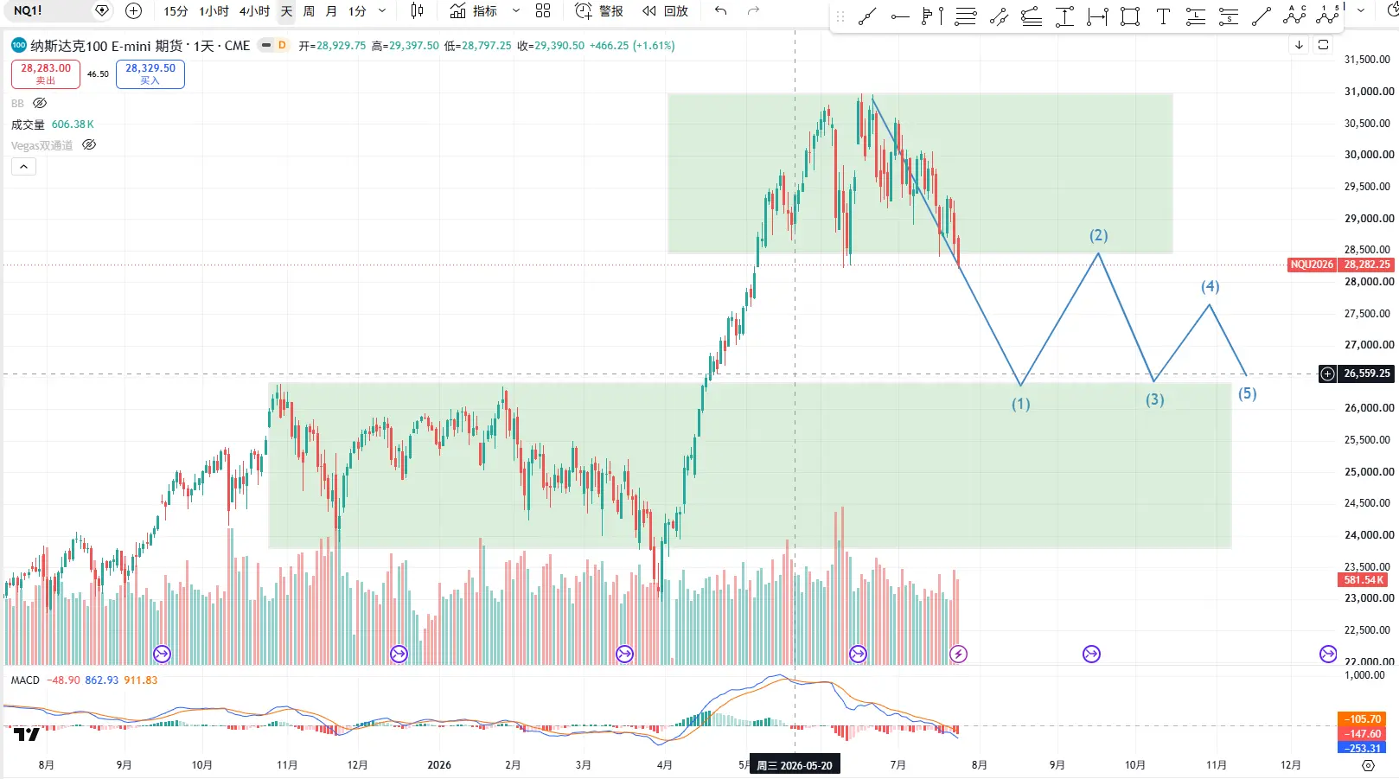Select the short position tool
Image resolution: width=1399 pixels, height=779 pixels.
click(x=1229, y=16)
